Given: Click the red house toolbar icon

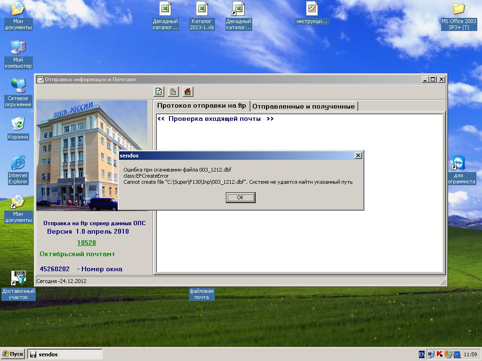Looking at the screenshot, I should click(x=187, y=92).
